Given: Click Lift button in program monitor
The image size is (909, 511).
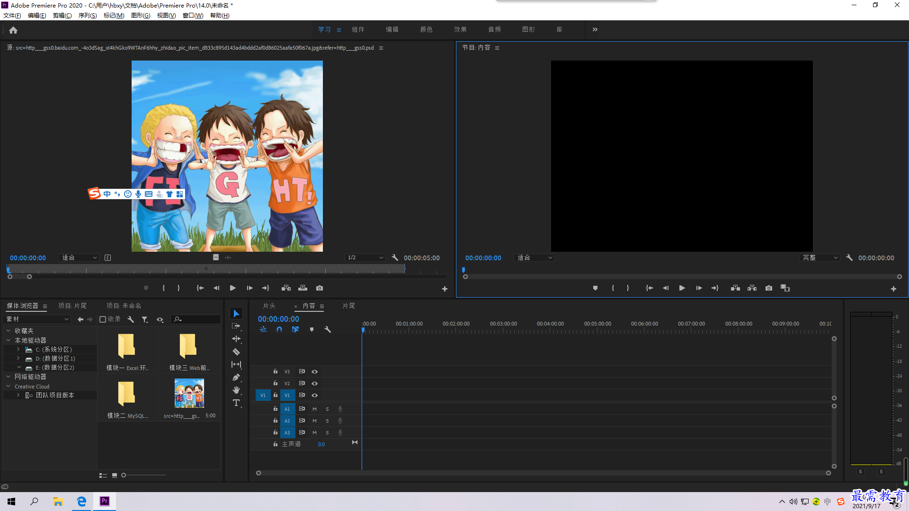Looking at the screenshot, I should click(735, 288).
